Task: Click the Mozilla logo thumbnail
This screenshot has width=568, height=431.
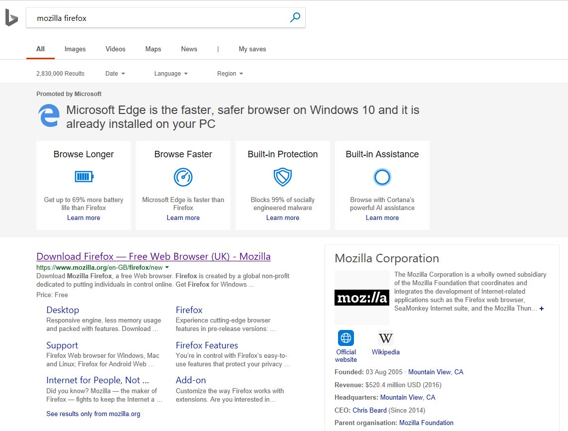Action: tap(362, 298)
